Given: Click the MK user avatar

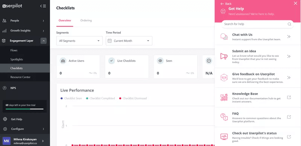Looking at the screenshot, I should tap(6, 141).
